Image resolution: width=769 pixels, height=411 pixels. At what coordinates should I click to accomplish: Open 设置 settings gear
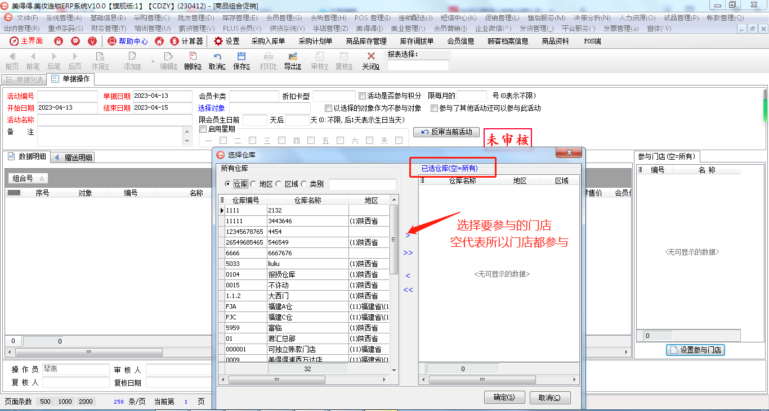[226, 41]
